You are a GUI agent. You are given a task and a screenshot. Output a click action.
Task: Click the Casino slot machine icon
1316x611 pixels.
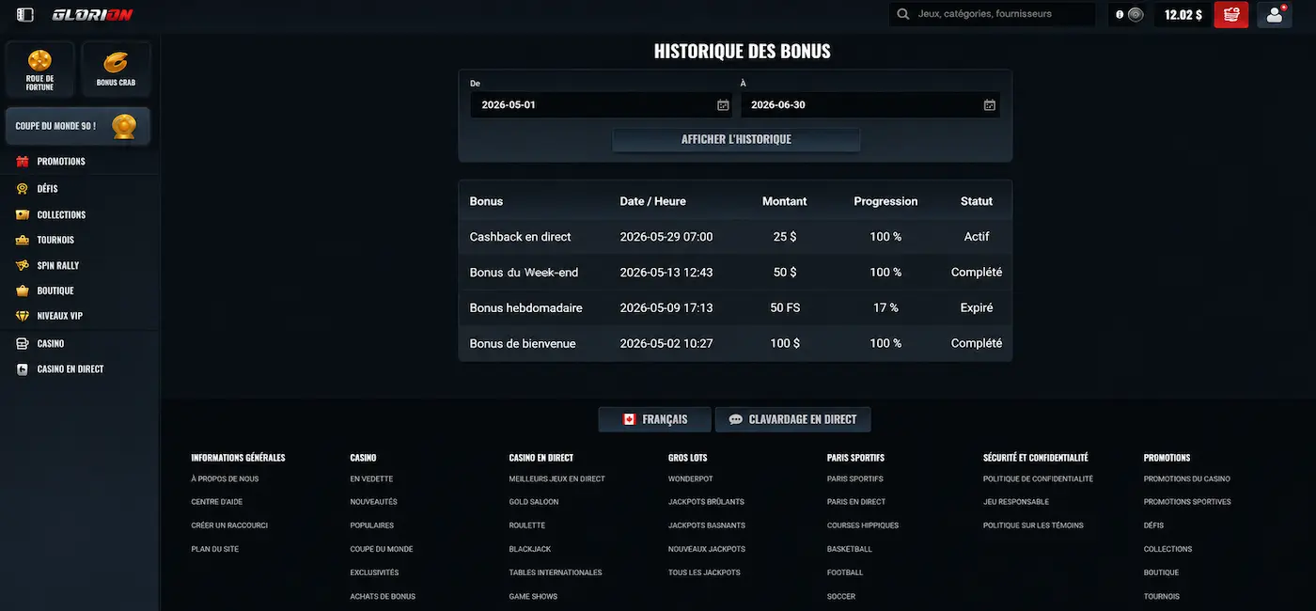click(x=23, y=344)
